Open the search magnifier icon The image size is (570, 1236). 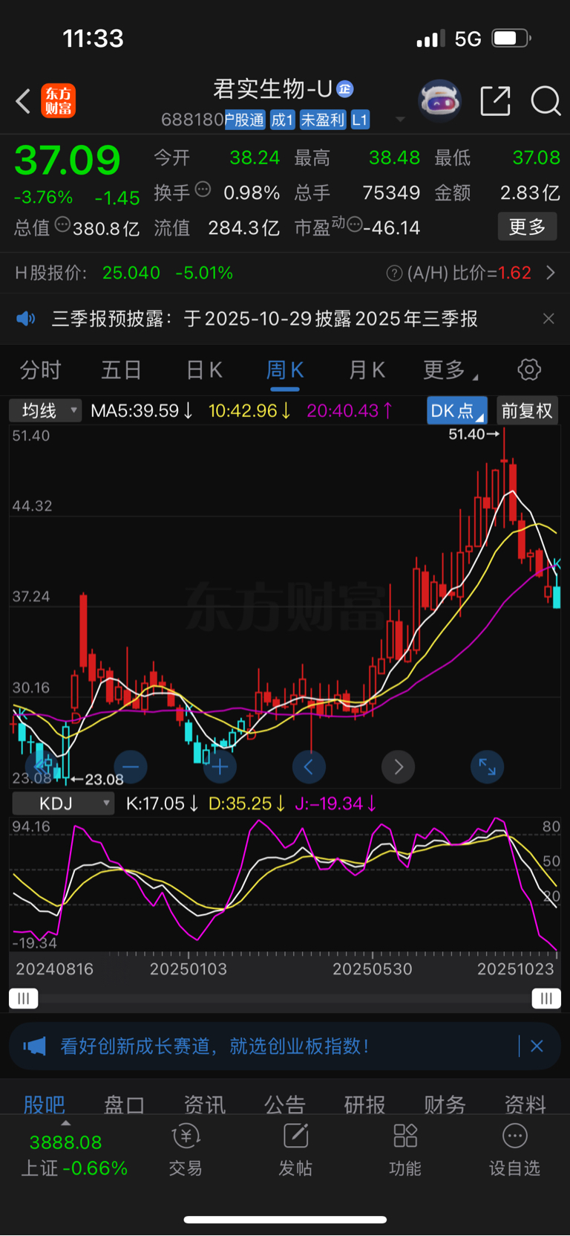click(546, 100)
